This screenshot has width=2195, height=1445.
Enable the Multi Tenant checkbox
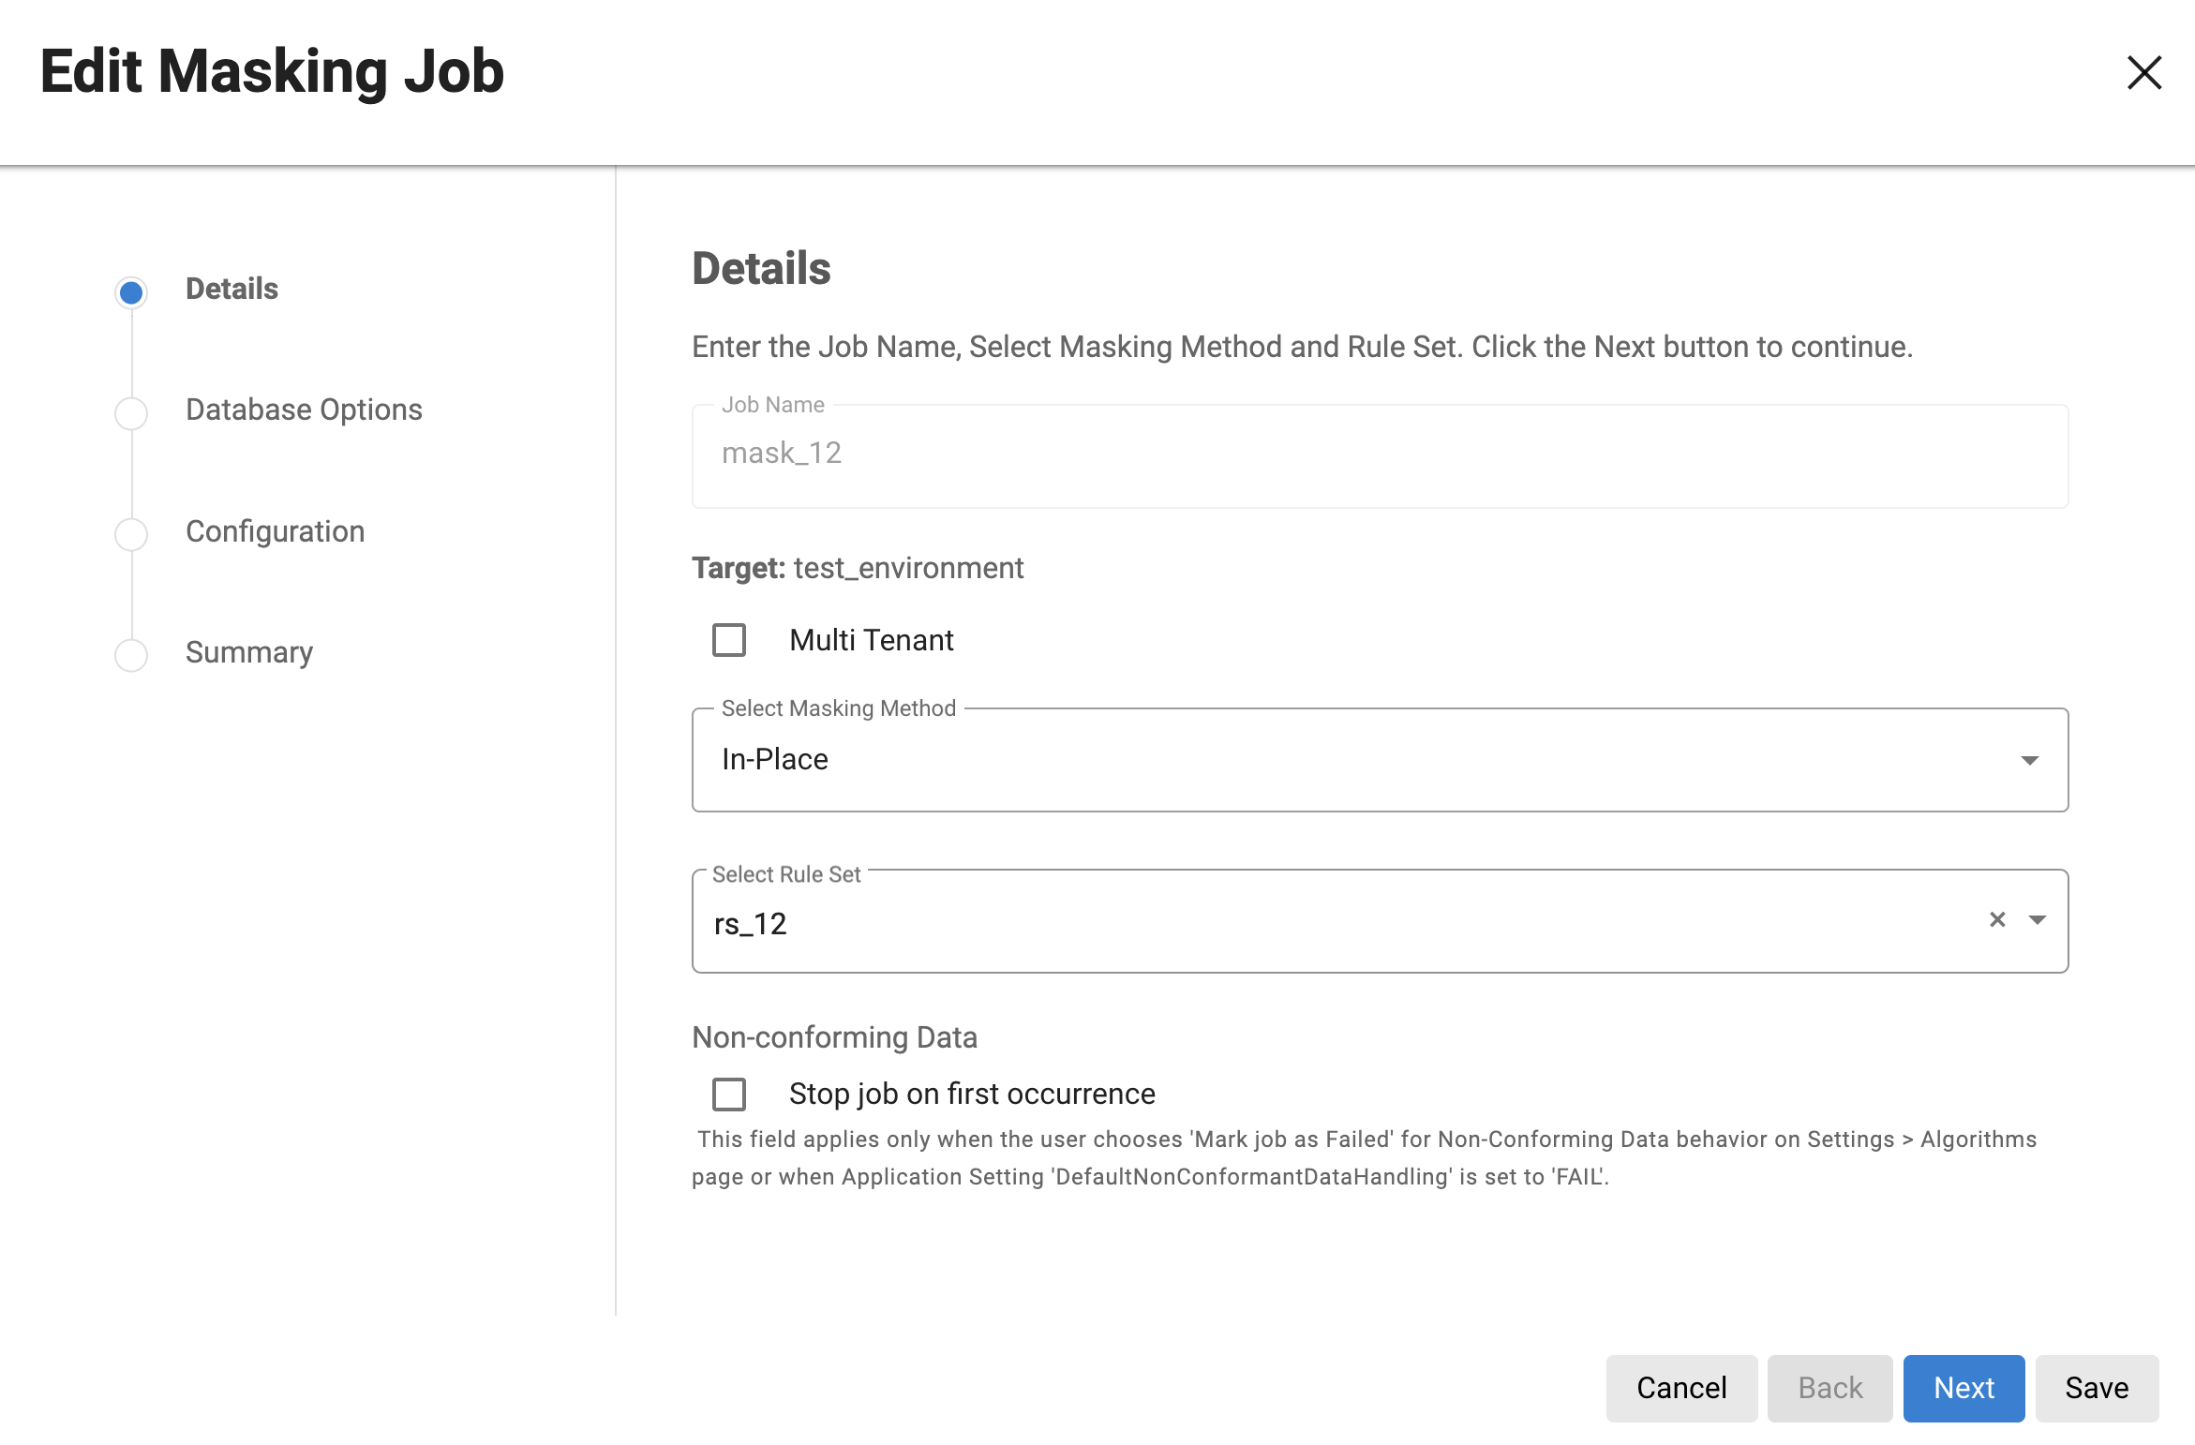(x=729, y=640)
